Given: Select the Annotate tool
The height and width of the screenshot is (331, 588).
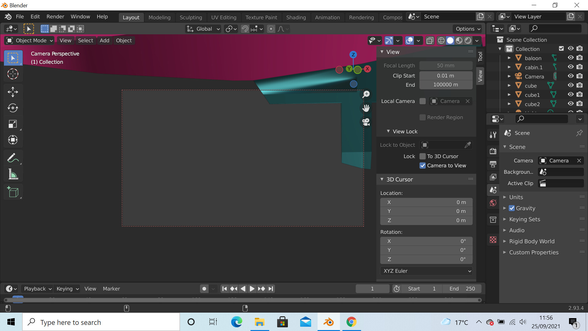Looking at the screenshot, I should [13, 158].
